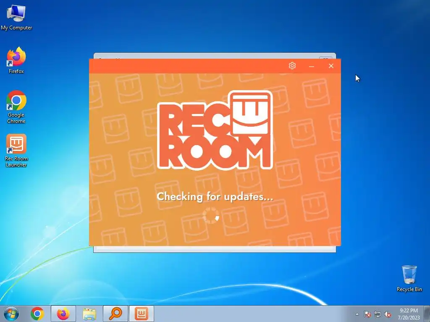Open the Windows Start menu orb
This screenshot has width=430, height=322.
point(11,314)
